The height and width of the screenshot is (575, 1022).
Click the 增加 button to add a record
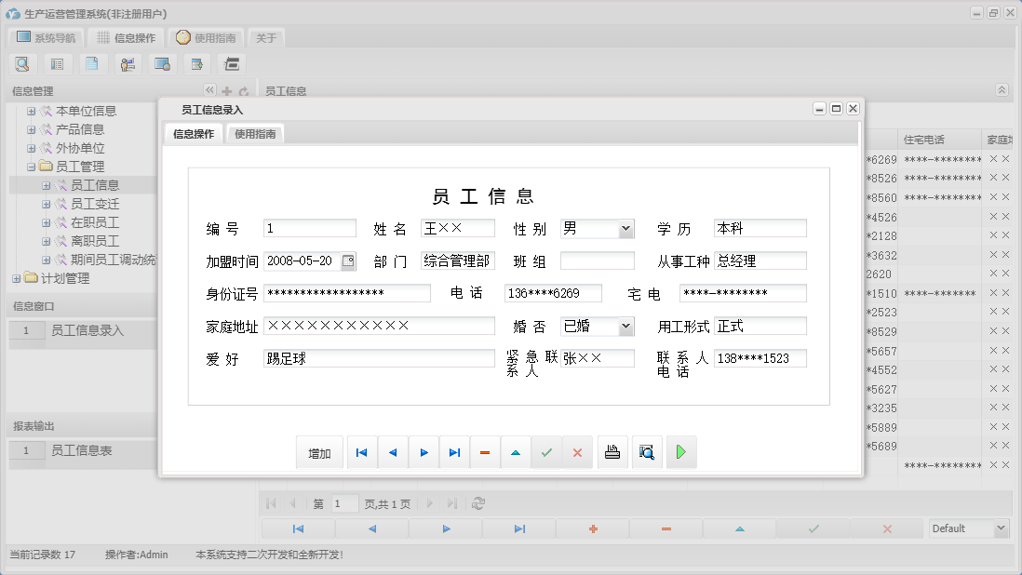319,451
